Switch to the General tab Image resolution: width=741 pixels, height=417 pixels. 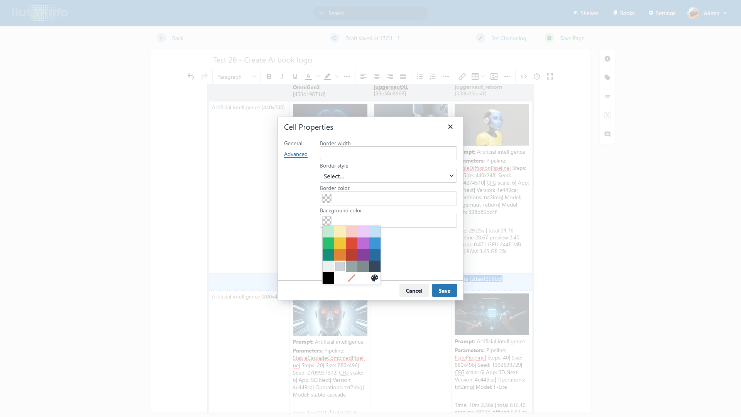pos(293,143)
